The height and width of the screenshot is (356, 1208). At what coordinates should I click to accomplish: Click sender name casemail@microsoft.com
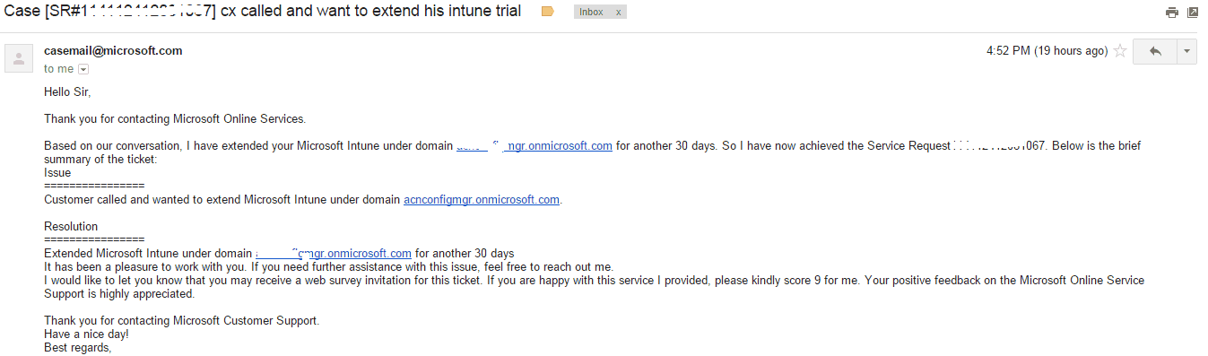click(113, 50)
